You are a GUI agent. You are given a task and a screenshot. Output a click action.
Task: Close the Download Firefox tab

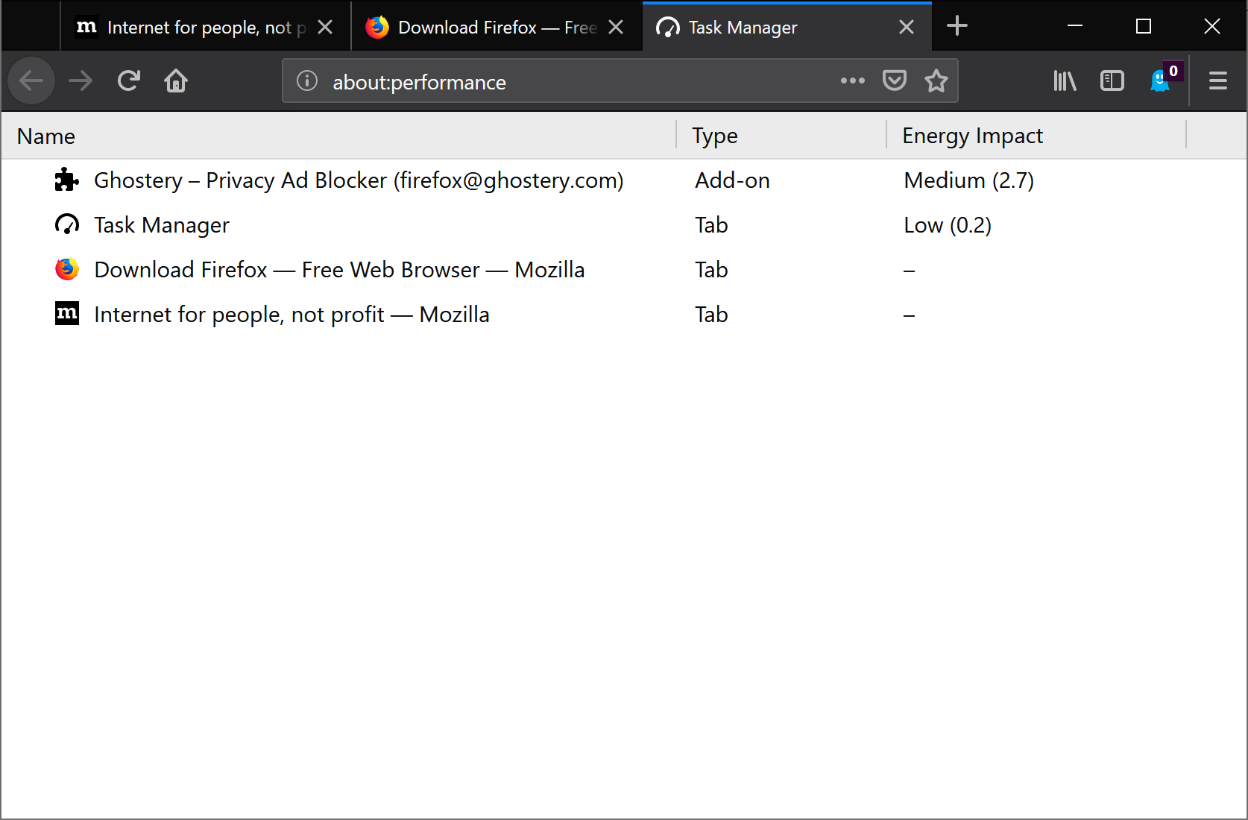click(616, 27)
